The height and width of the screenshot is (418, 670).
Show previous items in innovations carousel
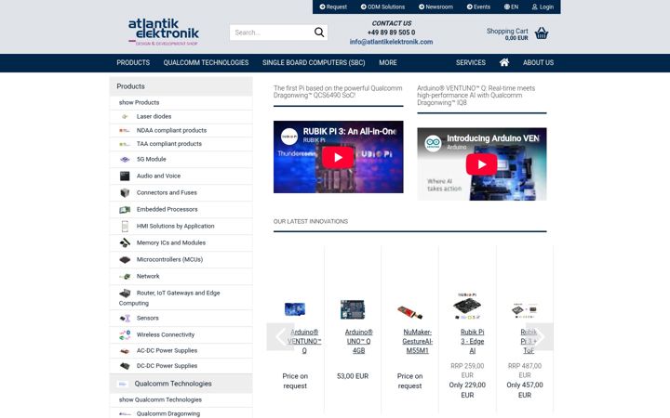(x=280, y=336)
